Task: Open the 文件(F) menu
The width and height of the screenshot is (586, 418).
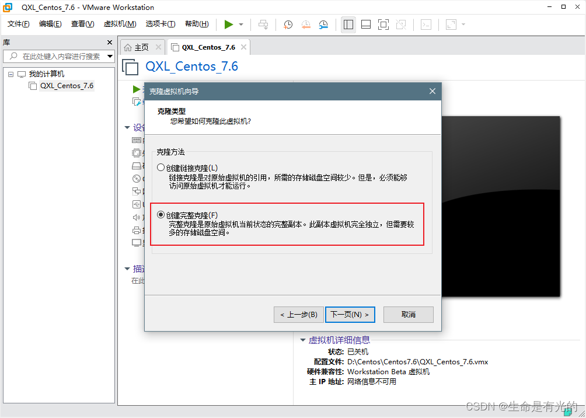Action: coord(18,25)
